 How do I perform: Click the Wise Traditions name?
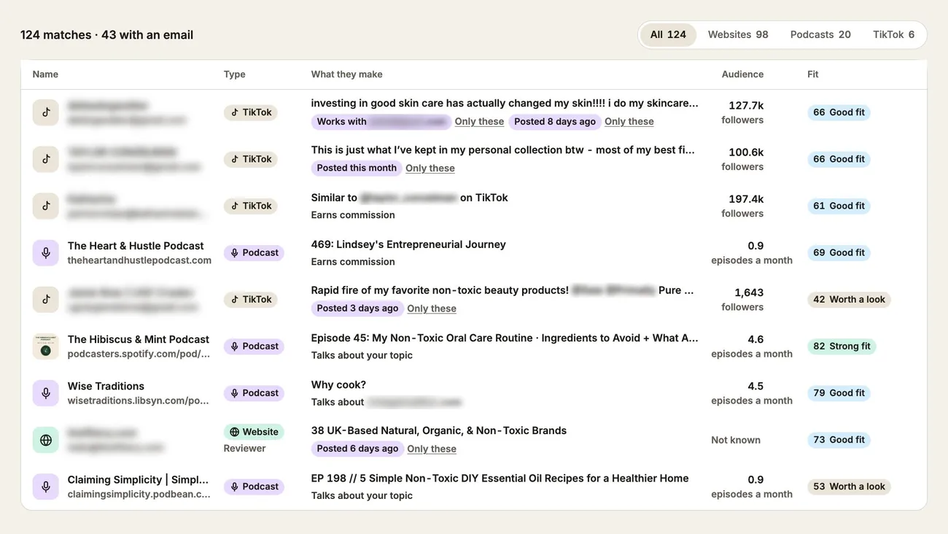(106, 386)
